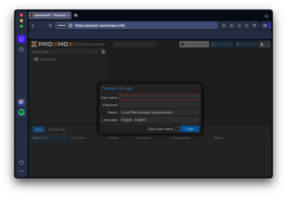Open Spotify in the sidebar
The width and height of the screenshot is (287, 197).
click(21, 112)
